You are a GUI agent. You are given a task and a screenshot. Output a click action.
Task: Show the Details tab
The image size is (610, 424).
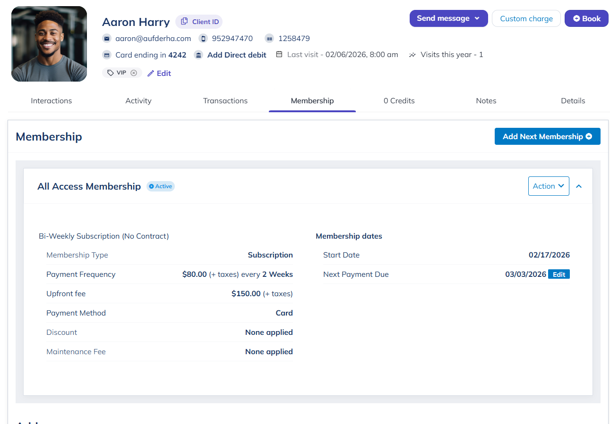[573, 101]
